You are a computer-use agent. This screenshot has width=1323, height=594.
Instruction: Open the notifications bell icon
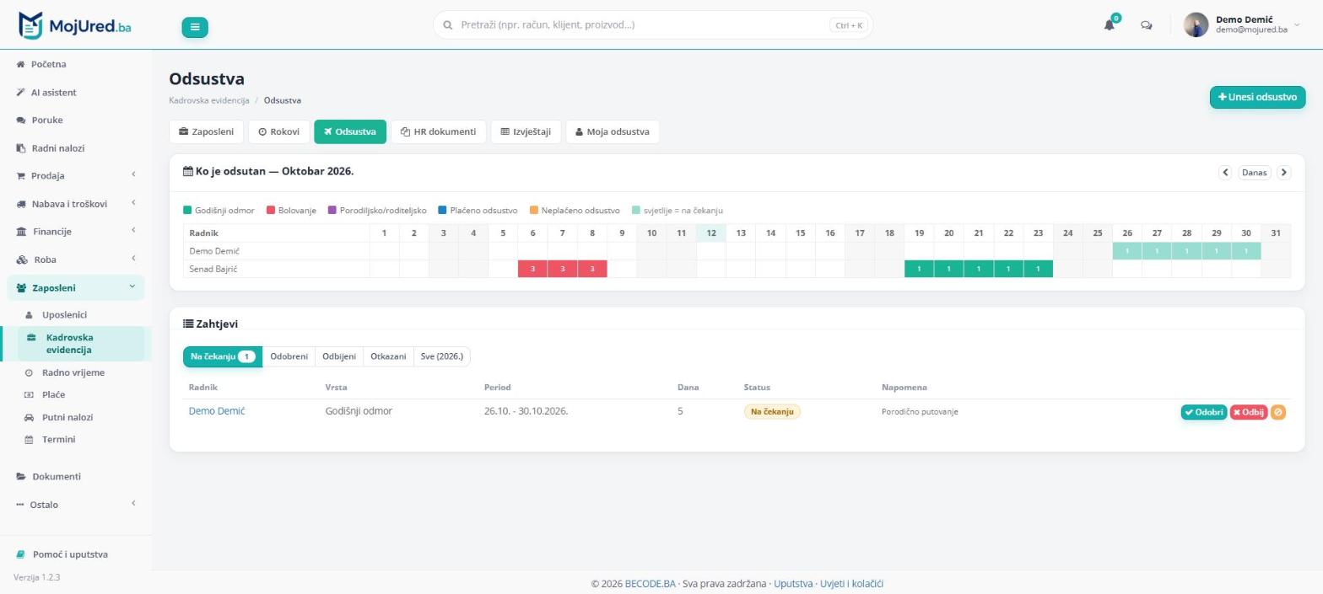pyautogui.click(x=1110, y=24)
